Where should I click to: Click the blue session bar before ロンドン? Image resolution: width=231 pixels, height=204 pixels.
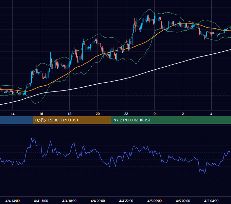pos(17,120)
